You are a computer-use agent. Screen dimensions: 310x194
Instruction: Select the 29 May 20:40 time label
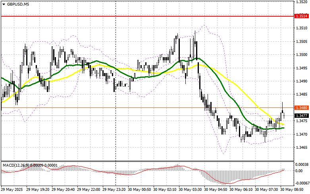[x=63, y=190]
